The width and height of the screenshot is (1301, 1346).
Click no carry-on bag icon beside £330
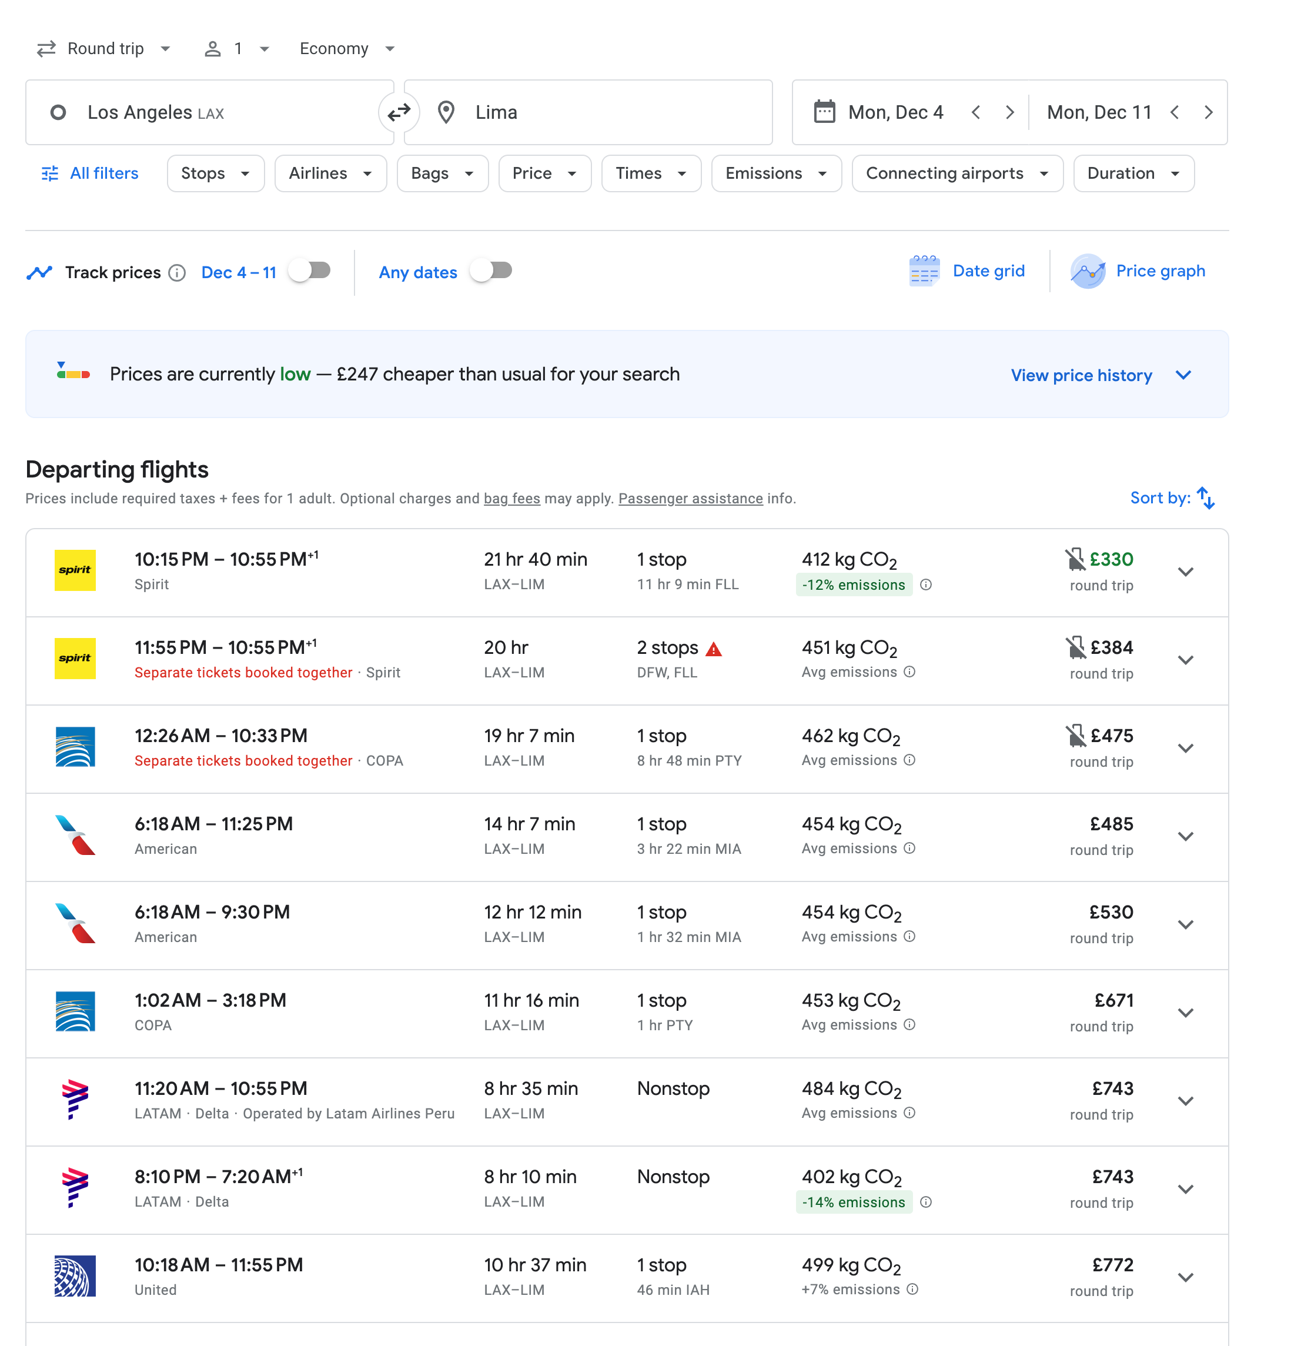[1075, 560]
